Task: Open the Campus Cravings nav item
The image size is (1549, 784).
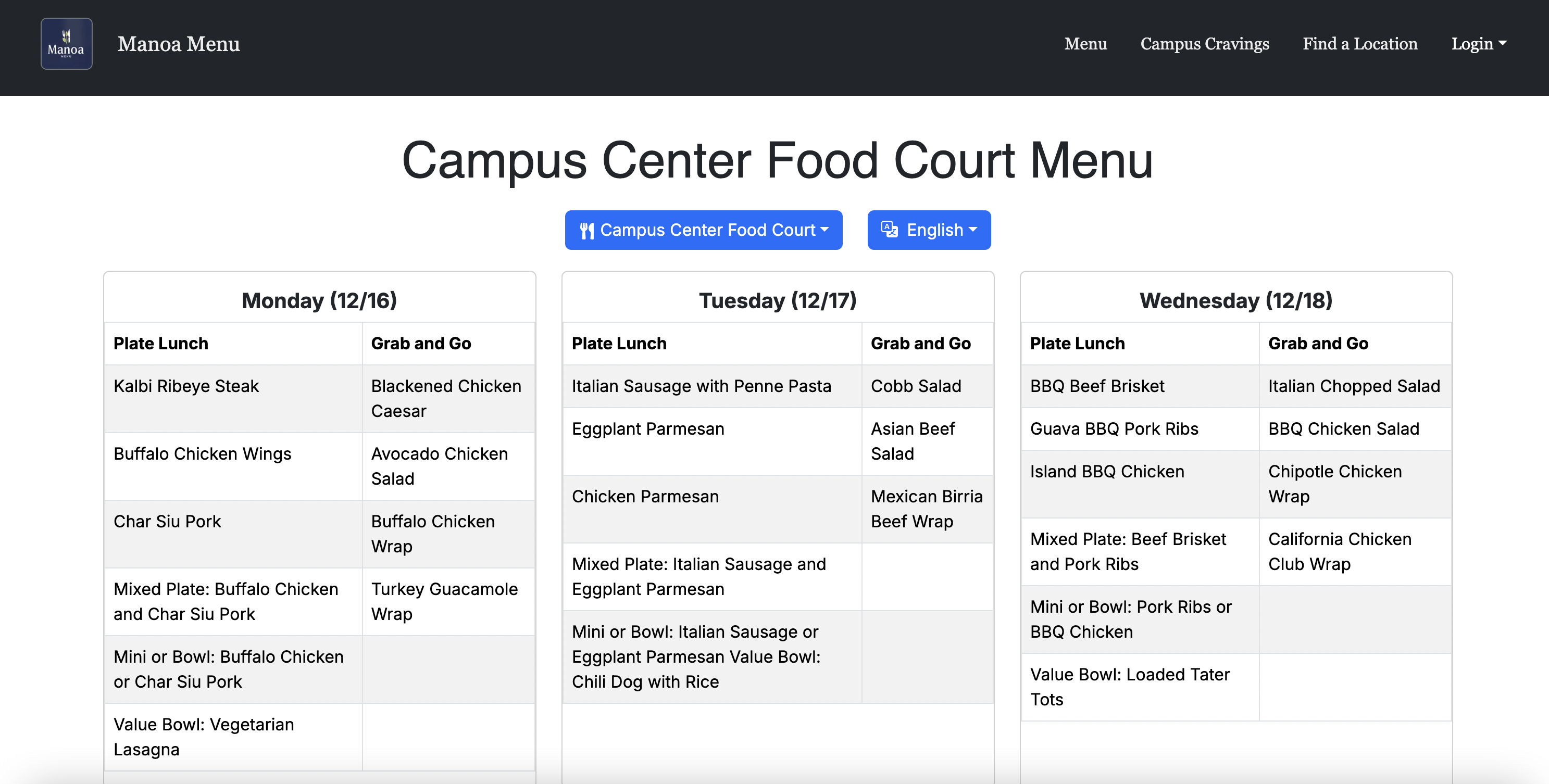Action: point(1204,44)
